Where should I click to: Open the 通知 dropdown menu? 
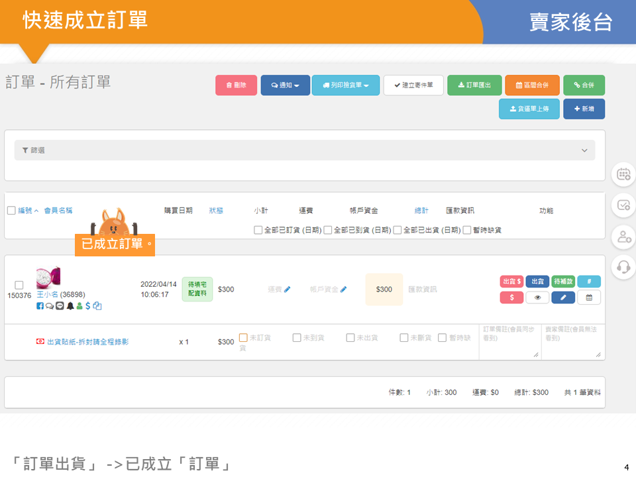click(285, 85)
